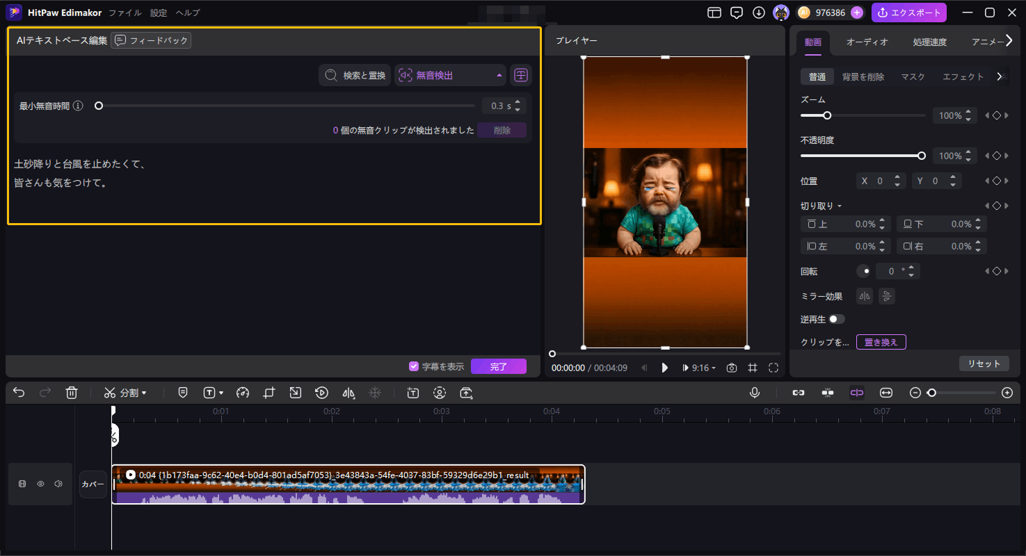Click the horizontal mirror flip icon

point(865,297)
